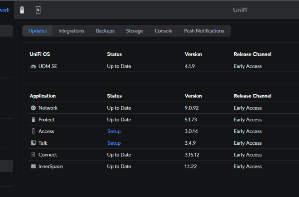Click Early Access channel for UDM SE

click(x=248, y=66)
